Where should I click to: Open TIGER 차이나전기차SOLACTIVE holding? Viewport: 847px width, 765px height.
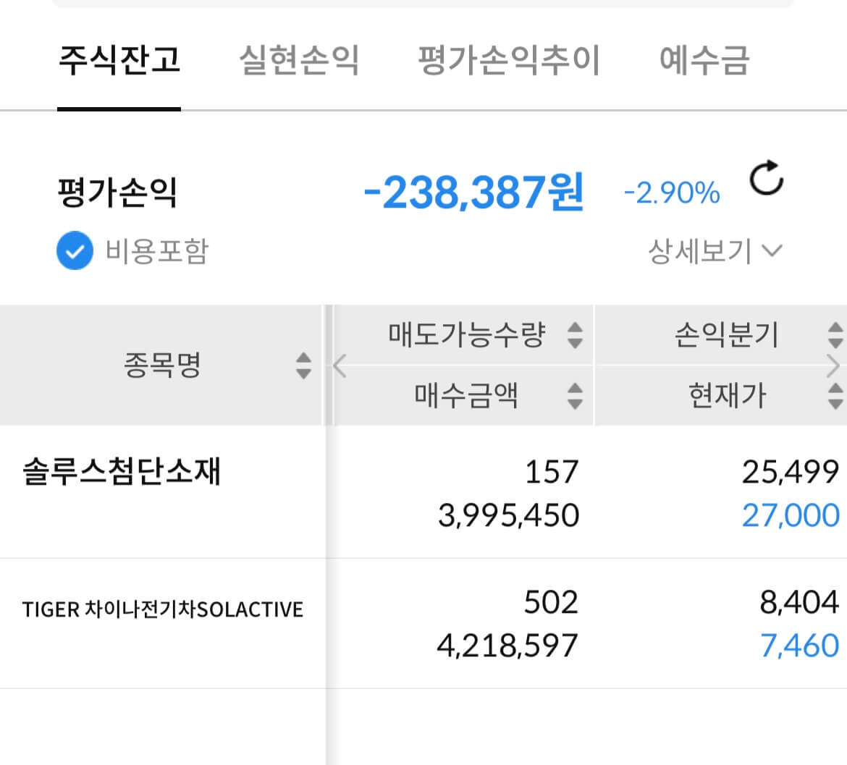pyautogui.click(x=163, y=609)
